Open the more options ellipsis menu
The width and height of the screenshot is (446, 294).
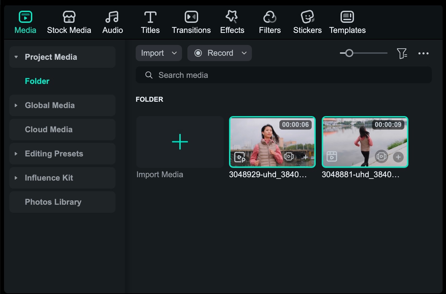[423, 53]
